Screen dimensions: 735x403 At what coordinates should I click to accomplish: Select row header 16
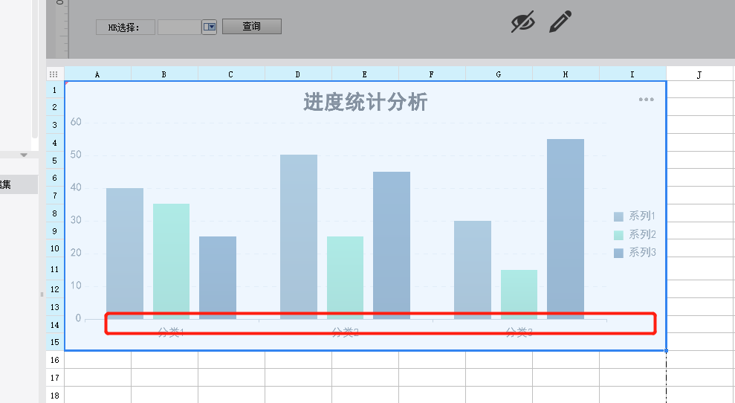[x=55, y=360]
